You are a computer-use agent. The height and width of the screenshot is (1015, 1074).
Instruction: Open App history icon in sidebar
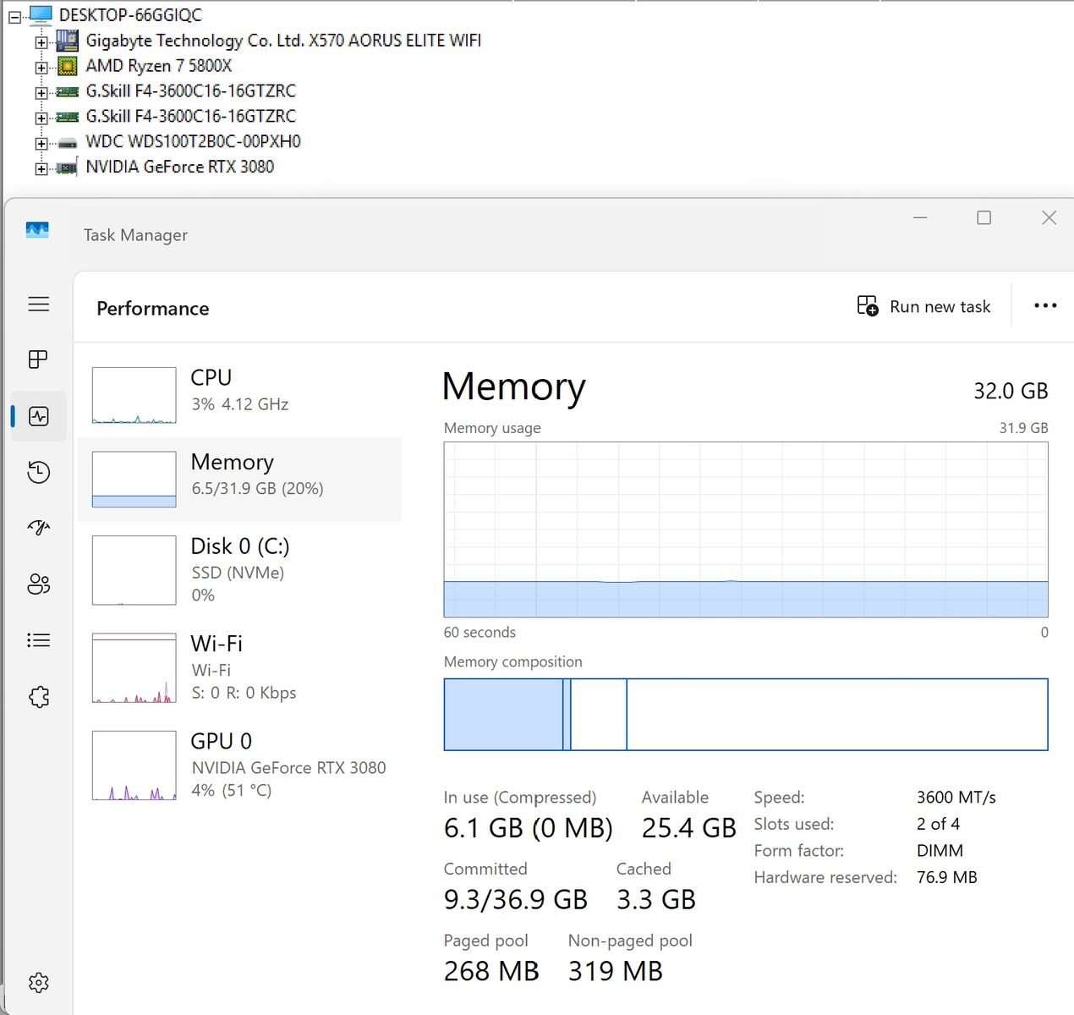tap(38, 472)
